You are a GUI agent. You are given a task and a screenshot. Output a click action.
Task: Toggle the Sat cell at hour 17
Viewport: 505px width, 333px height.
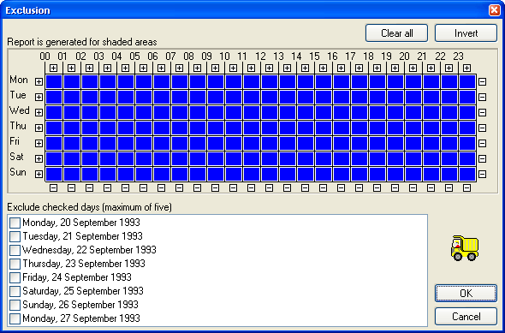(359, 158)
